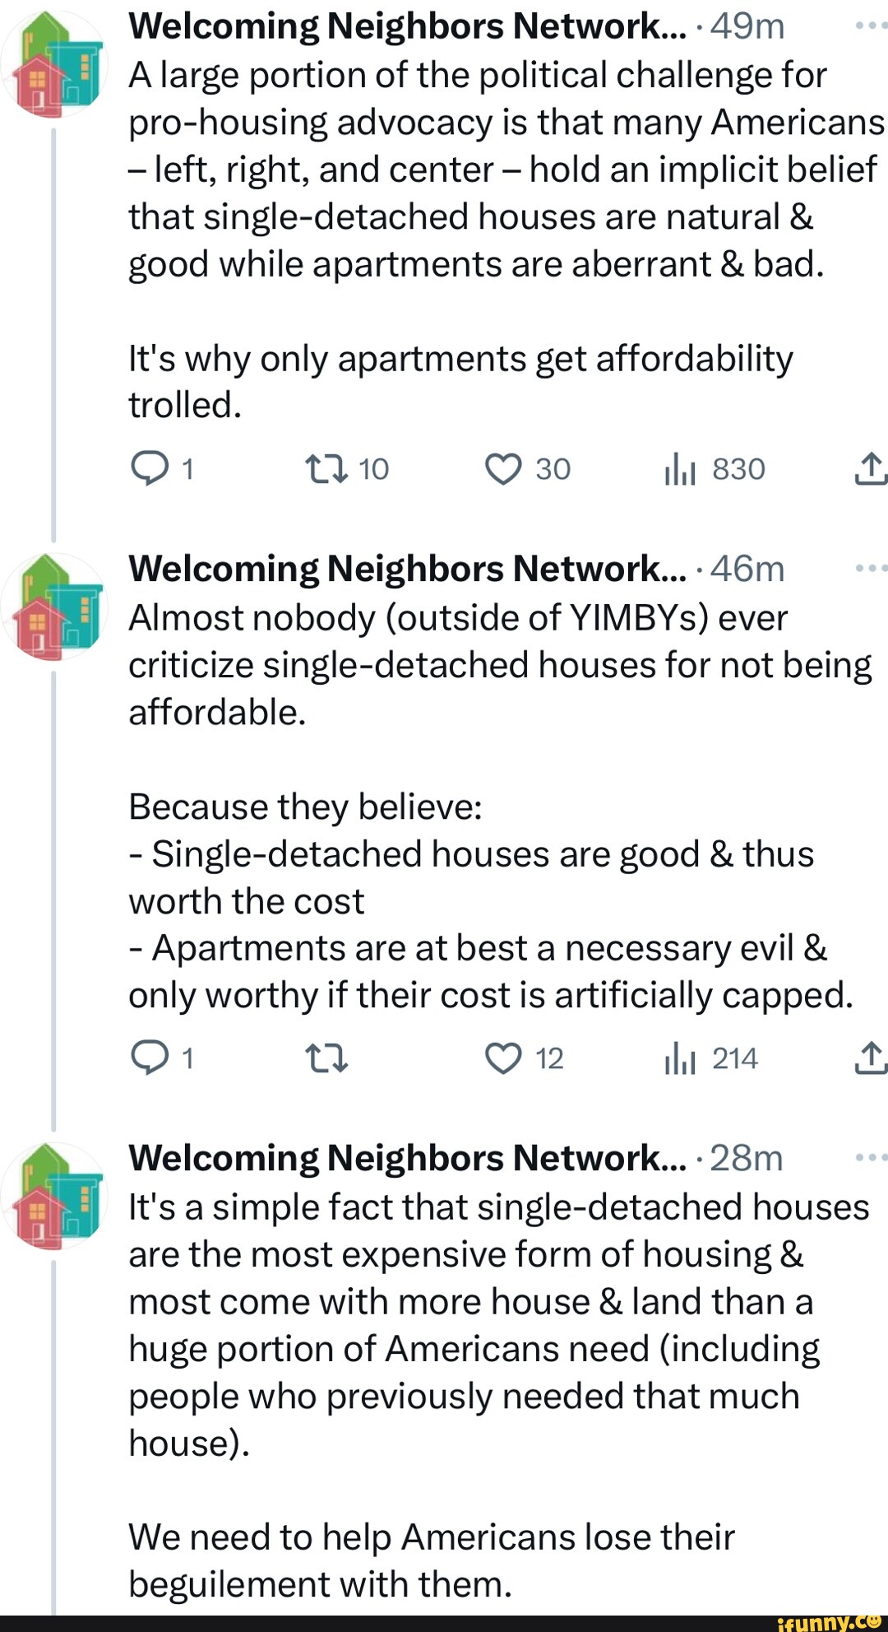Viewport: 888px width, 1632px height.
Task: Open more options on 49m tweet
Action: [870, 26]
